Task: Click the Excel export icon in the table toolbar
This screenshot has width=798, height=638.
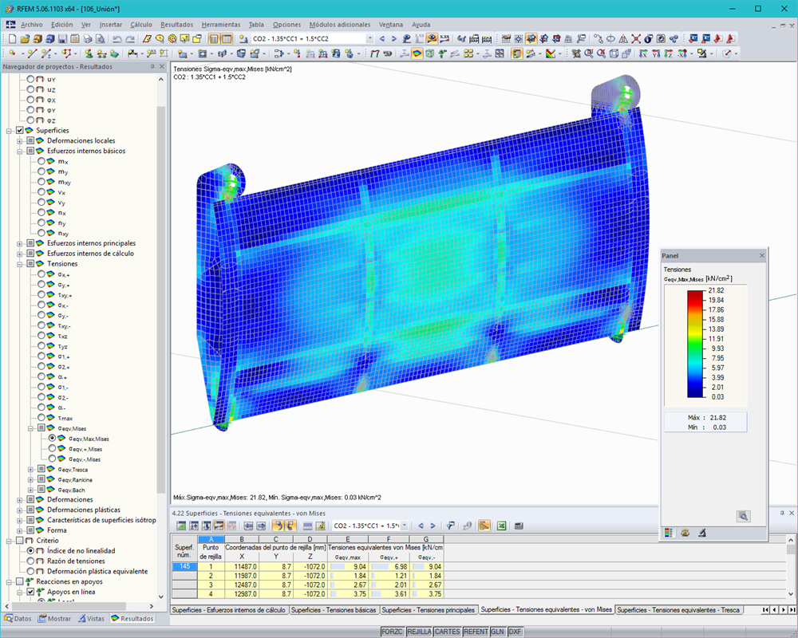Action: (501, 526)
